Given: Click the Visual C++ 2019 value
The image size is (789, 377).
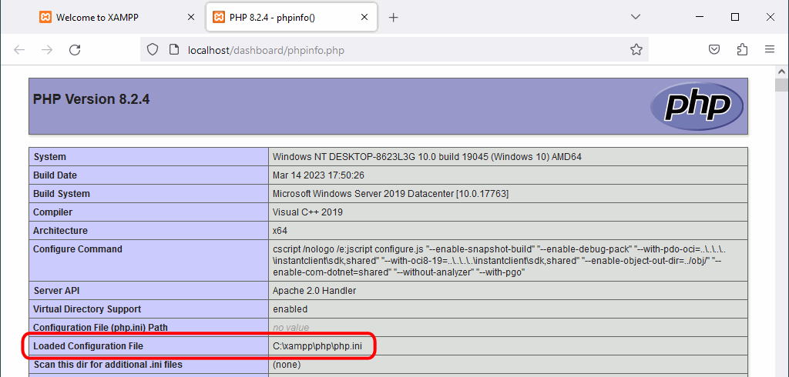Looking at the screenshot, I should point(307,212).
